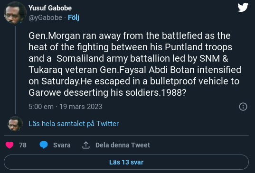Click the 78 likes count
The height and width of the screenshot is (173, 255).
[x=23, y=145]
